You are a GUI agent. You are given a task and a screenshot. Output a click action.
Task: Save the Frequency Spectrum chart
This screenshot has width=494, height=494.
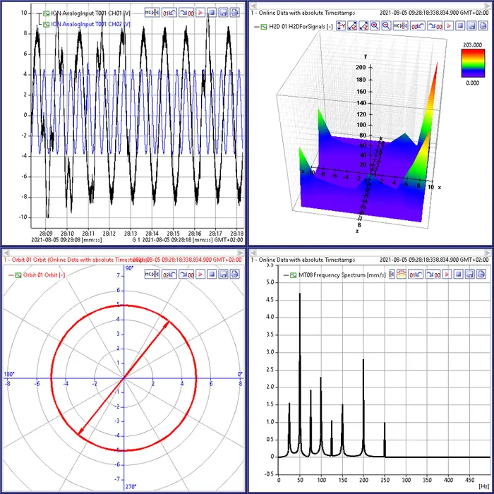coord(470,275)
